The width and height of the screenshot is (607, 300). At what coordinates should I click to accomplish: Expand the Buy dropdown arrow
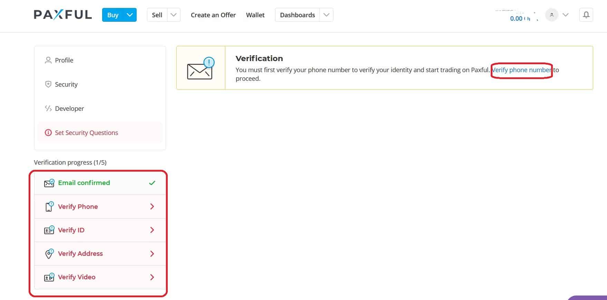tap(130, 15)
